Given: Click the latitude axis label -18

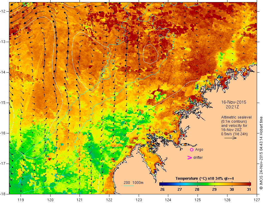Looking at the screenshot, I should (x=3, y=194).
